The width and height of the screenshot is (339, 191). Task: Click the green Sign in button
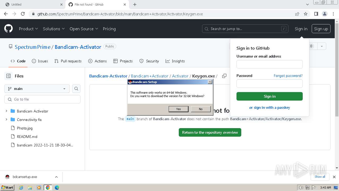click(x=270, y=96)
